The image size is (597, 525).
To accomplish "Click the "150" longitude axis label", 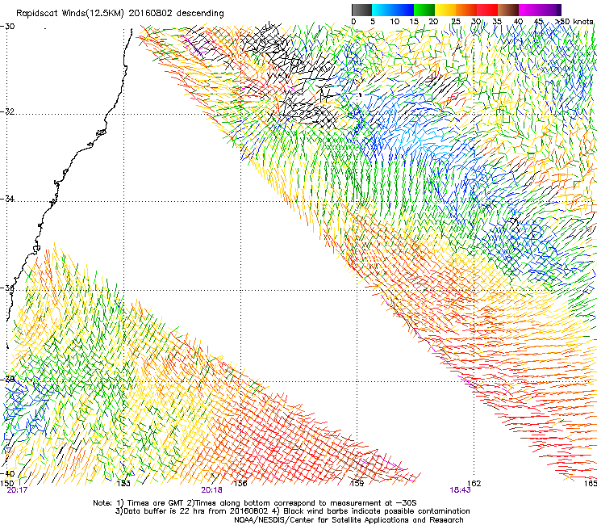I will [x=6, y=484].
